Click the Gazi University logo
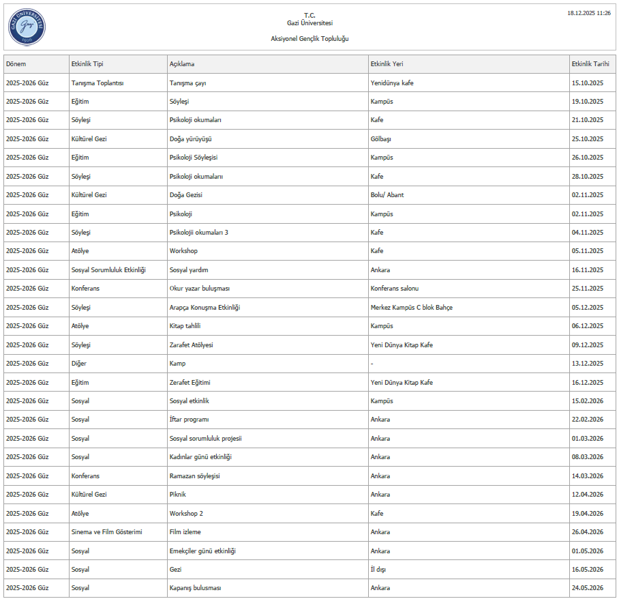 pos(27,27)
